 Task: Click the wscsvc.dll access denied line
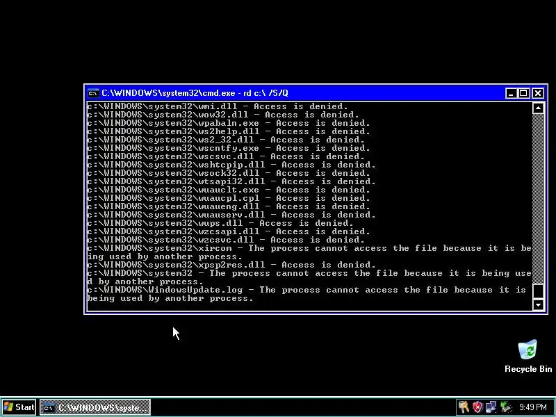[226, 156]
